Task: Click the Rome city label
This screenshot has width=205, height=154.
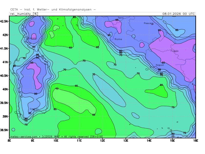Action: click(x=118, y=39)
